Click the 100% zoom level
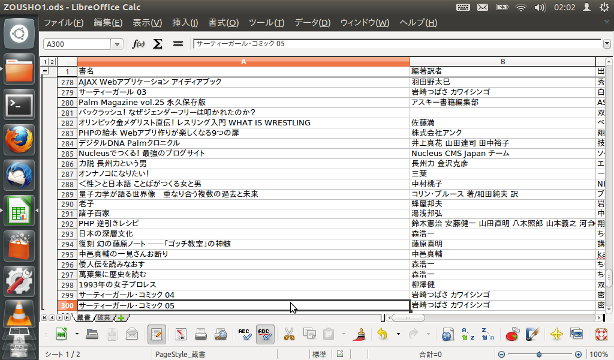The width and height of the screenshot is (614, 360). (599, 355)
